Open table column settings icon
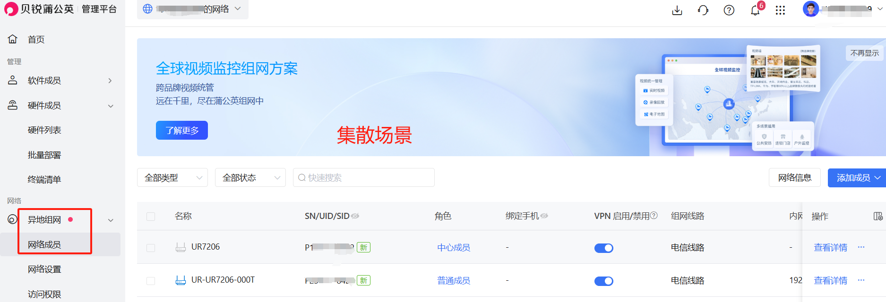 878,216
